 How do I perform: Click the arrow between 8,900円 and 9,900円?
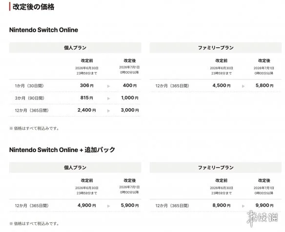243,206
